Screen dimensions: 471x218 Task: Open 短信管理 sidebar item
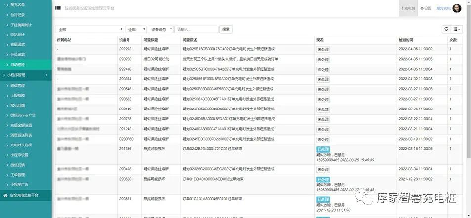point(18,85)
